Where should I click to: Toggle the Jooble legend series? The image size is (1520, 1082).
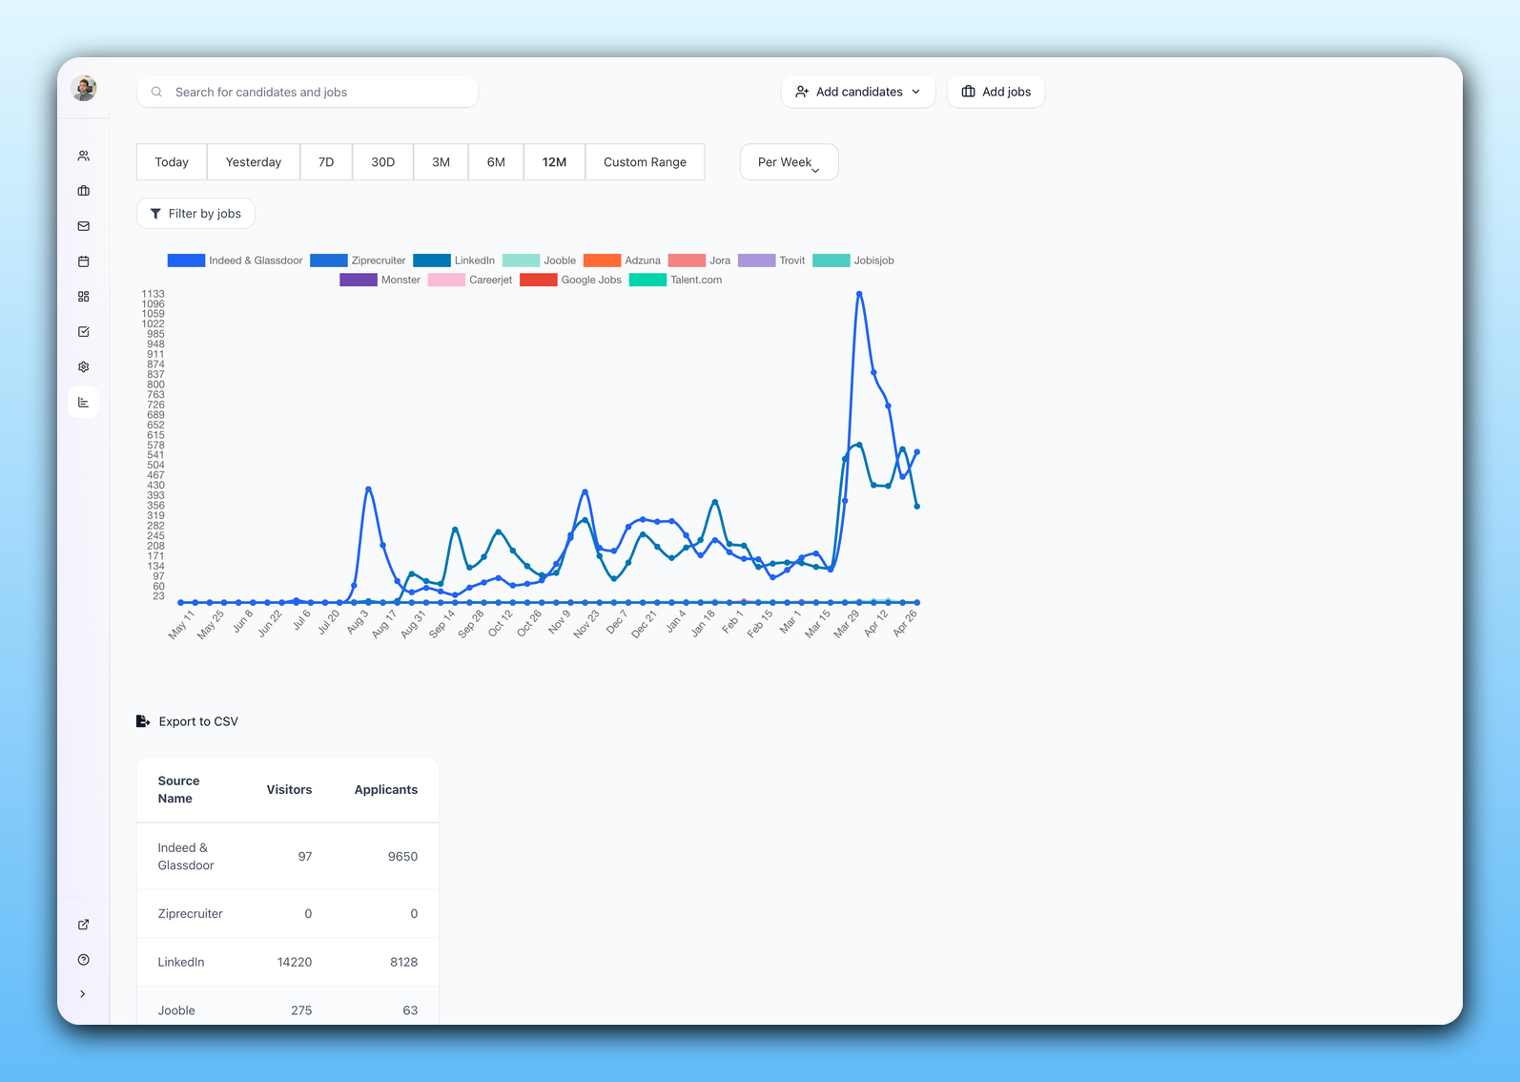point(539,260)
